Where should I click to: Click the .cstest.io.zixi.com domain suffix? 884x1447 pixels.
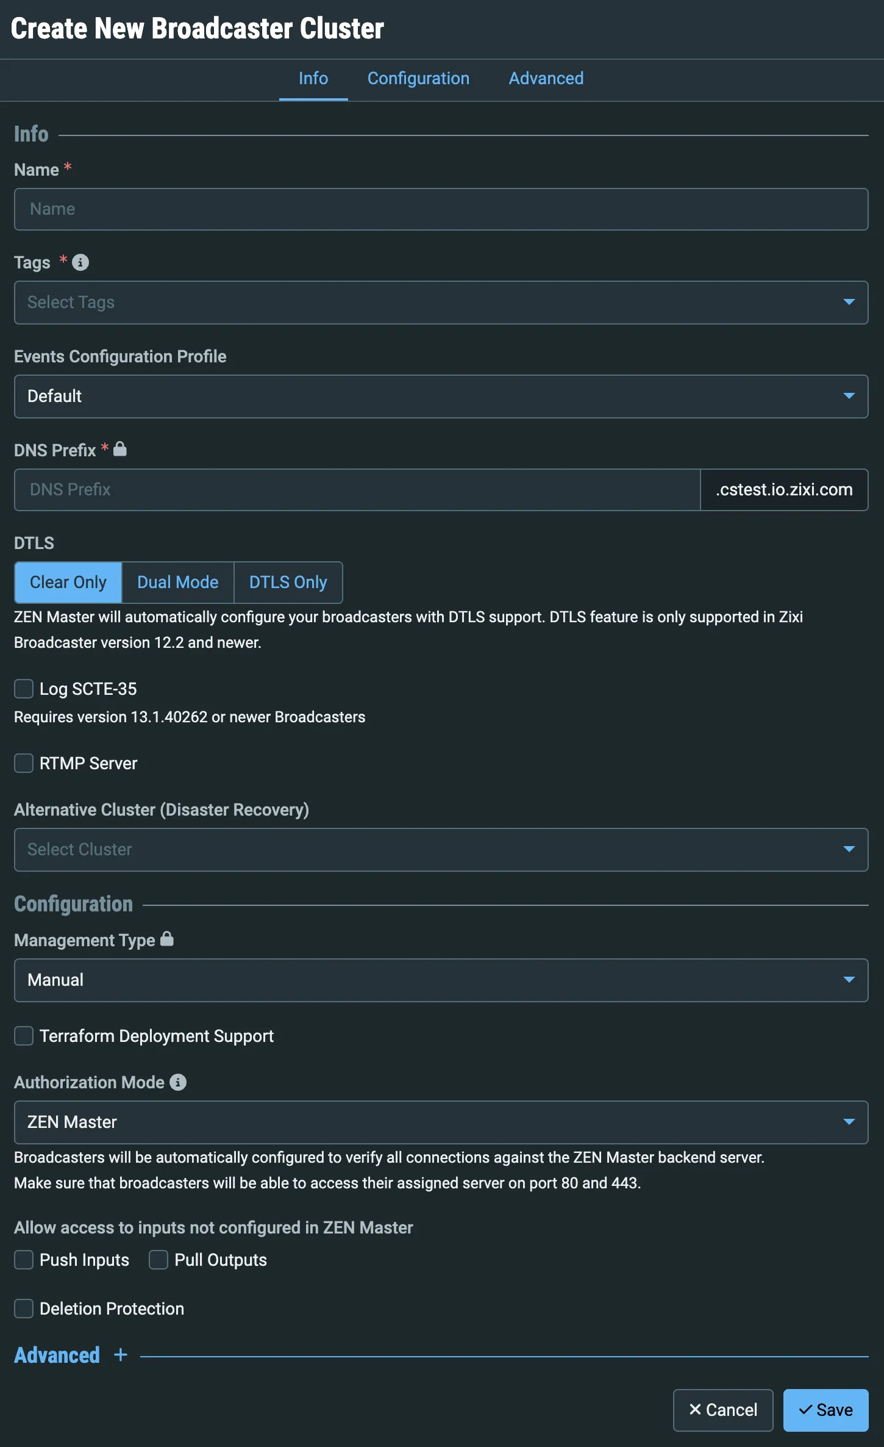click(784, 490)
